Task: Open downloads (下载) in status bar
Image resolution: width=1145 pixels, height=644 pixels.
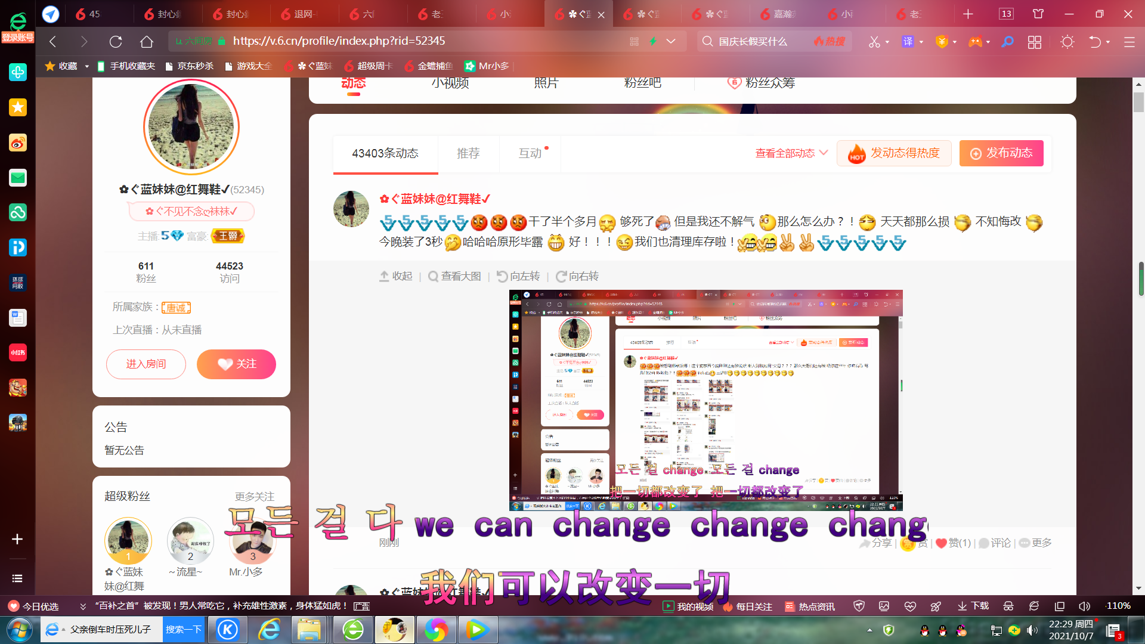Action: click(x=973, y=606)
